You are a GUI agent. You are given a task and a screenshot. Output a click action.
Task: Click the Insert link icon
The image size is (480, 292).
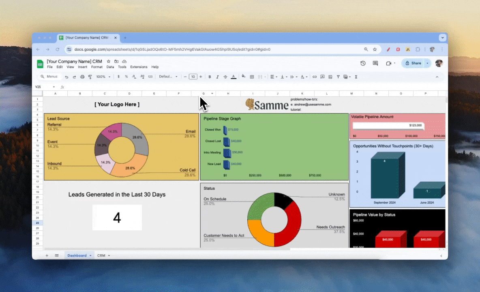point(314,77)
